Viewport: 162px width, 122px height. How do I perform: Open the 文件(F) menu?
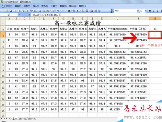click(9, 6)
